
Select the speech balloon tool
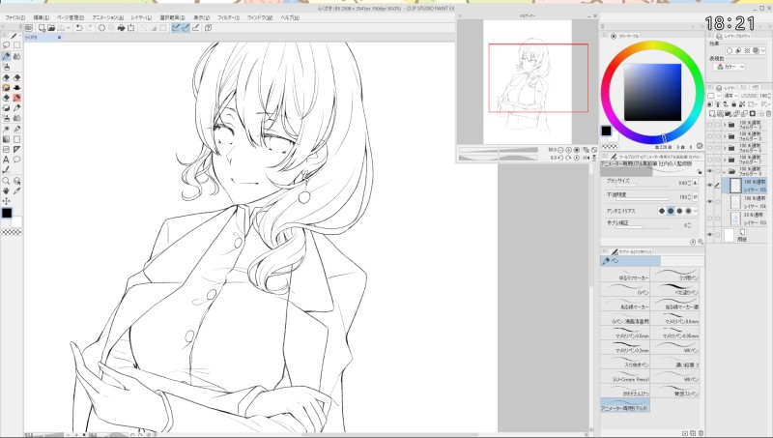[x=16, y=160]
